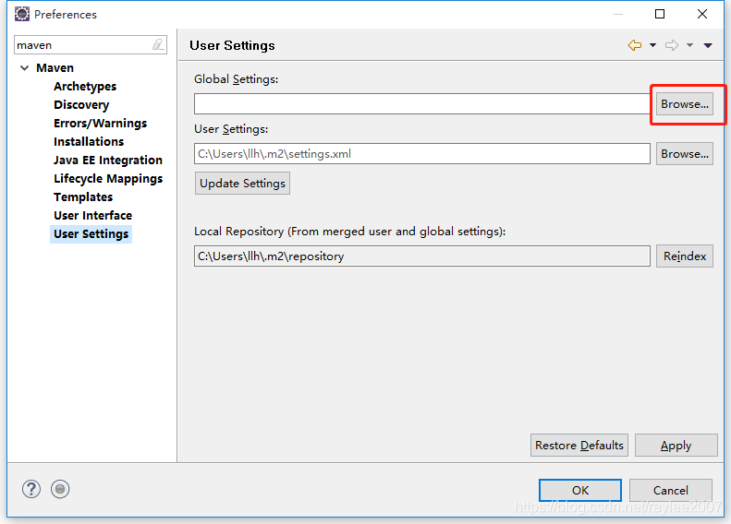Open the preferences page view menu arrow
The height and width of the screenshot is (524, 731).
(708, 45)
